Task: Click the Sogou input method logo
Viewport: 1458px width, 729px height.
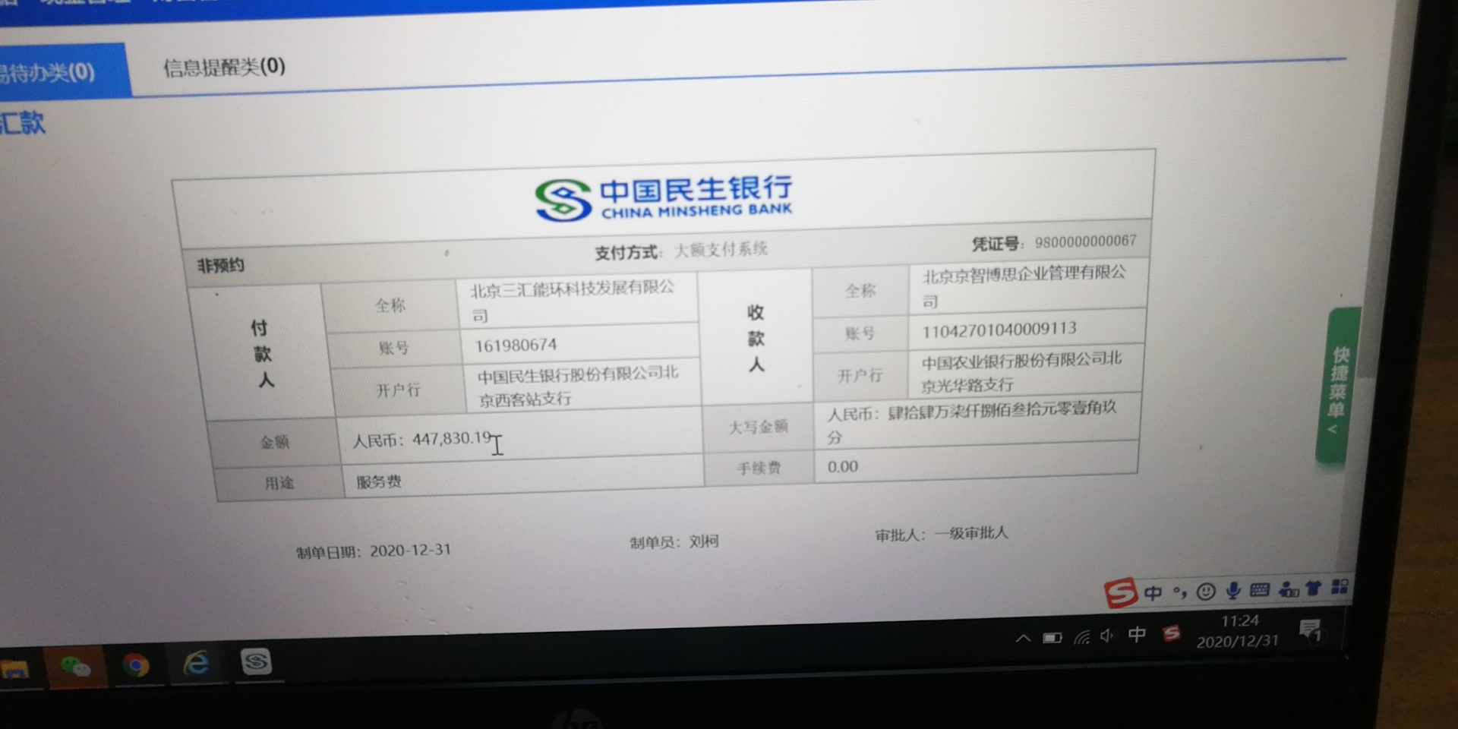Action: [1120, 593]
